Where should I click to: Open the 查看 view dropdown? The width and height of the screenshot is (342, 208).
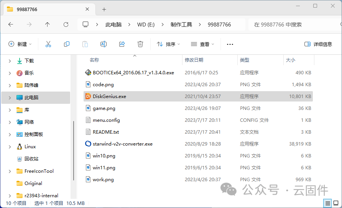(x=202, y=44)
